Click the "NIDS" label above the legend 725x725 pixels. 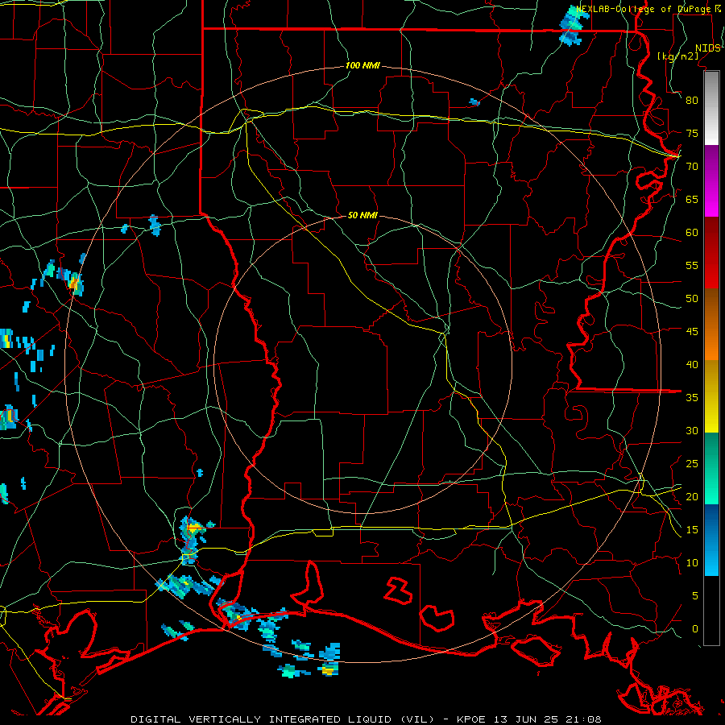[707, 48]
